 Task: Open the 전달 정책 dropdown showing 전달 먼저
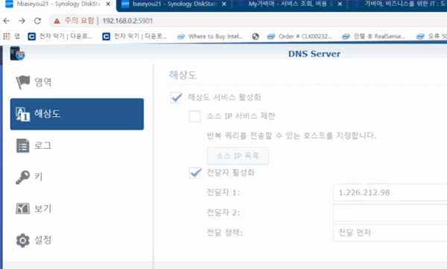pyautogui.click(x=390, y=232)
